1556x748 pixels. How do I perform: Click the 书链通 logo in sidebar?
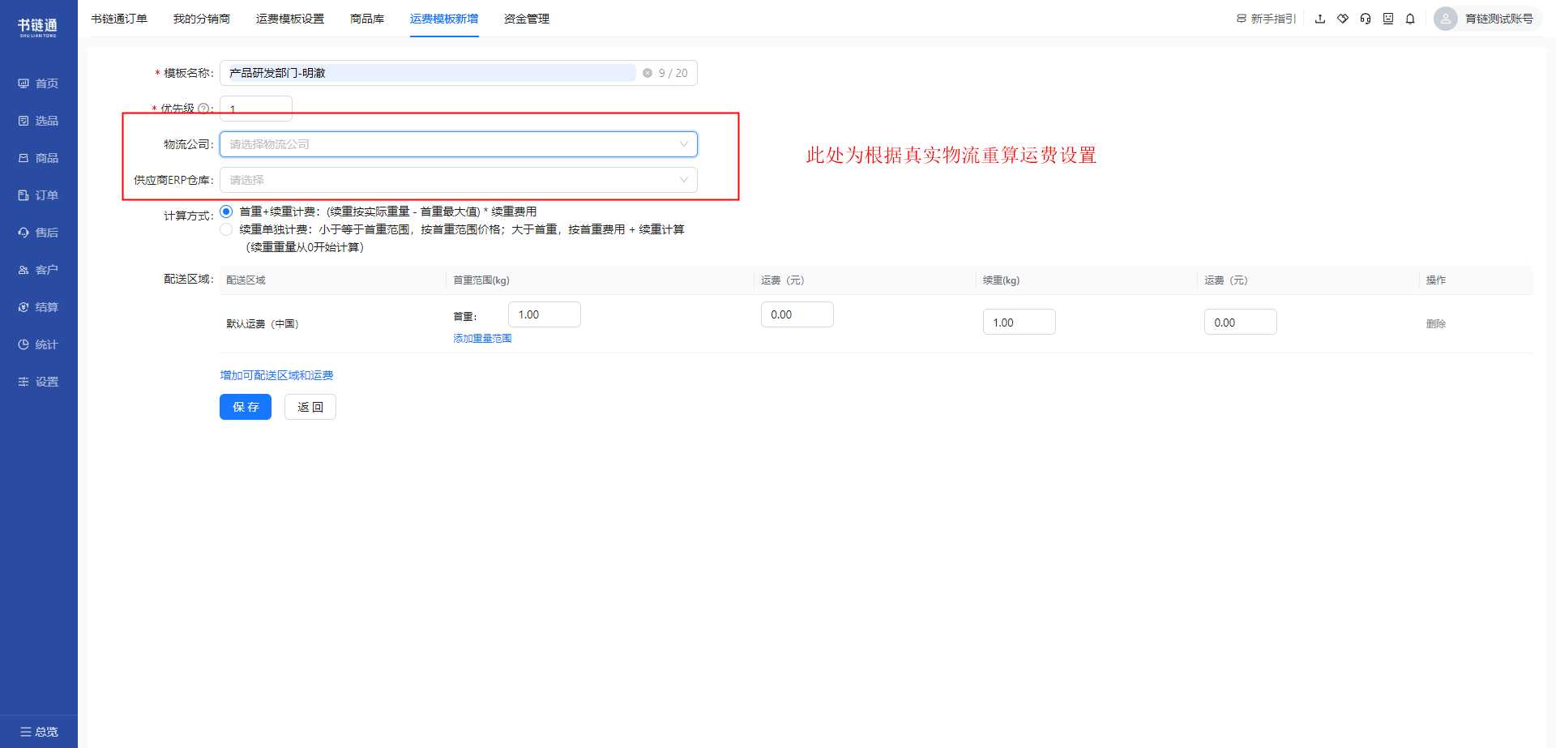(38, 27)
